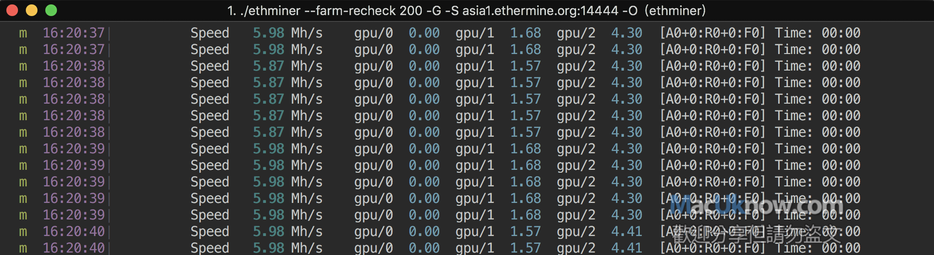Image resolution: width=934 pixels, height=255 pixels.
Task: Click the gpu/0 0.00 value in the top row
Action: 424,33
